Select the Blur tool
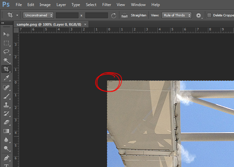This screenshot has width=234, height=167. coord(6,140)
